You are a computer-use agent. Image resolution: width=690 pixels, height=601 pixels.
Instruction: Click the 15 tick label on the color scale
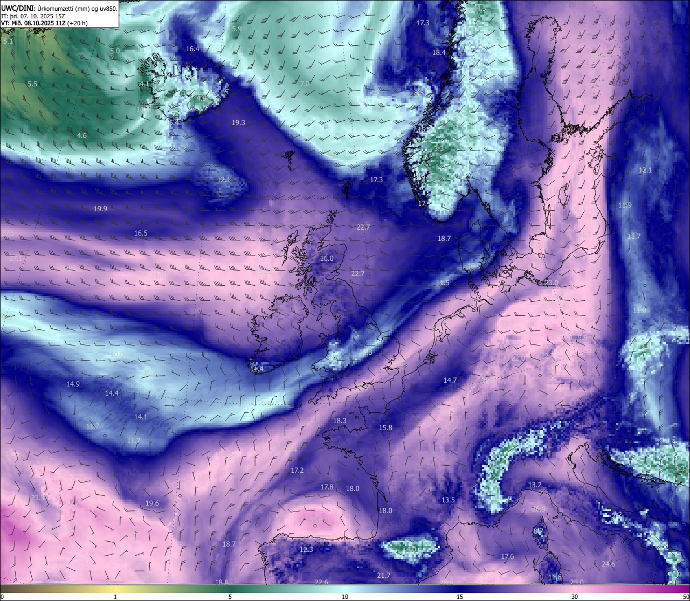(460, 597)
